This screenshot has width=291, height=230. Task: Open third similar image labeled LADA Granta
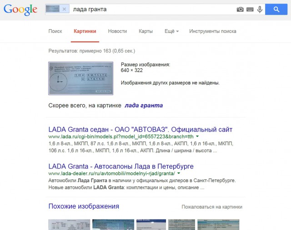(x=151, y=225)
